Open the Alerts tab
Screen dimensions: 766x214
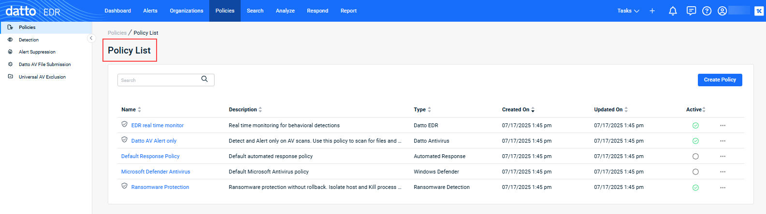click(150, 11)
